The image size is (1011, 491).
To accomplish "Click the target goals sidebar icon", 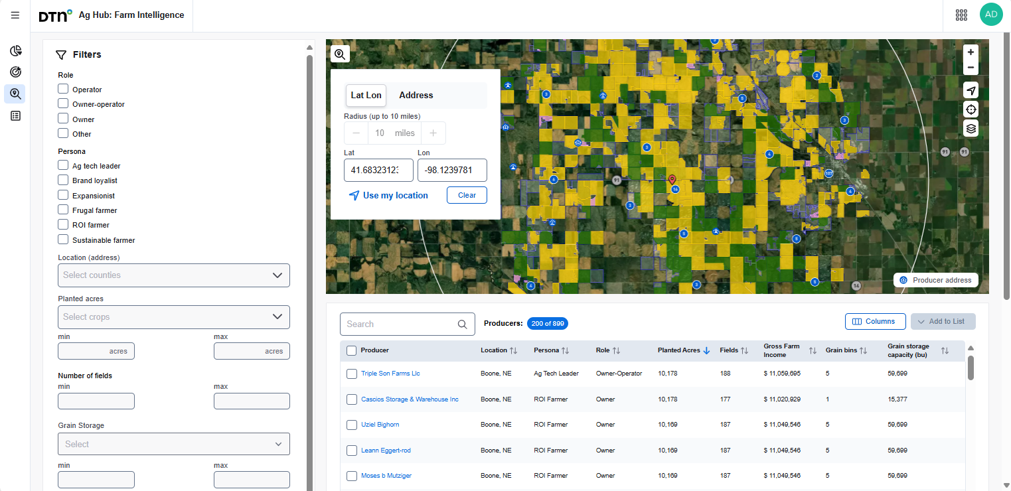I will coord(16,72).
